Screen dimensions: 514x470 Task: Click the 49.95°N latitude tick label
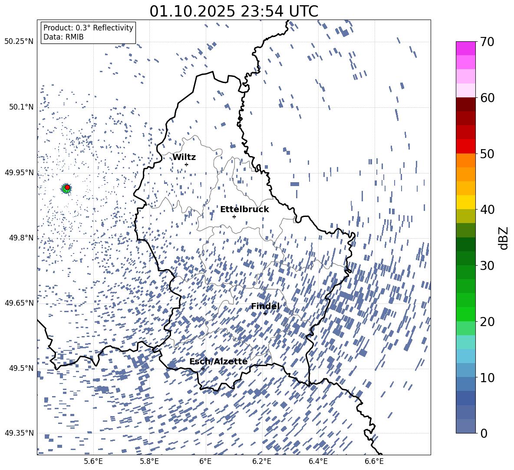tap(19, 173)
